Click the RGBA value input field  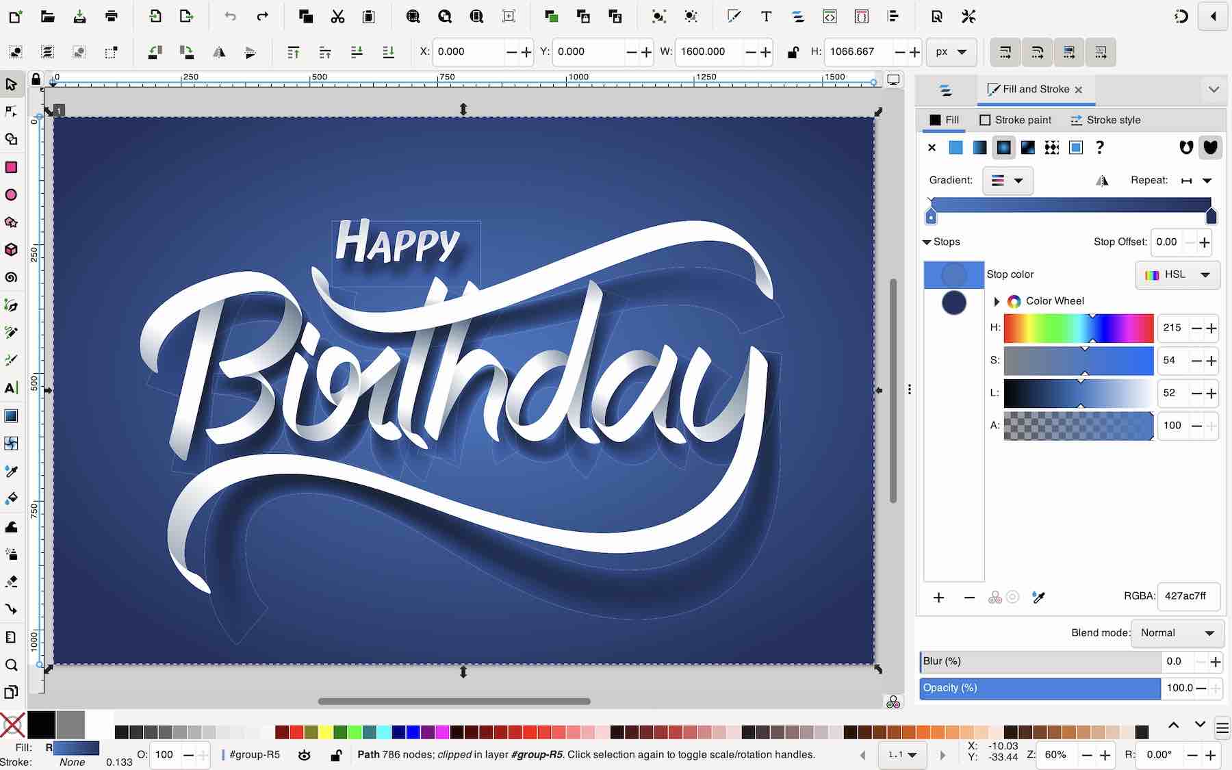pos(1188,596)
